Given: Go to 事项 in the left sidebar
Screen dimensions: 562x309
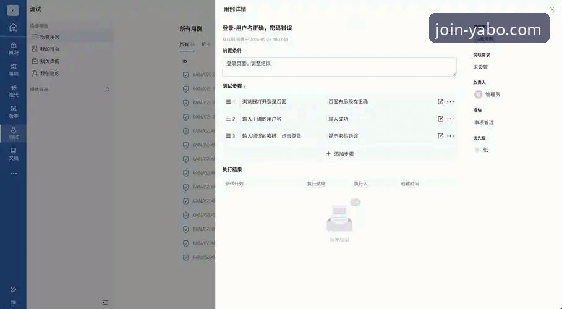Looking at the screenshot, I should 13,70.
